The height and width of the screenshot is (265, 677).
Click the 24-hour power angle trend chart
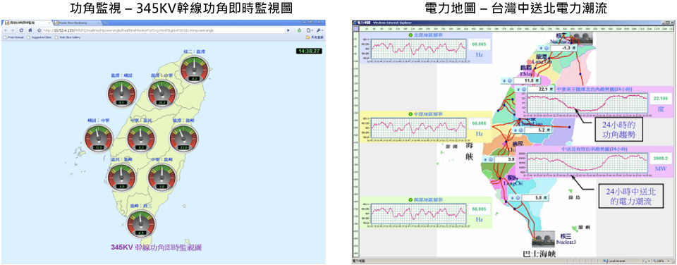587,104
